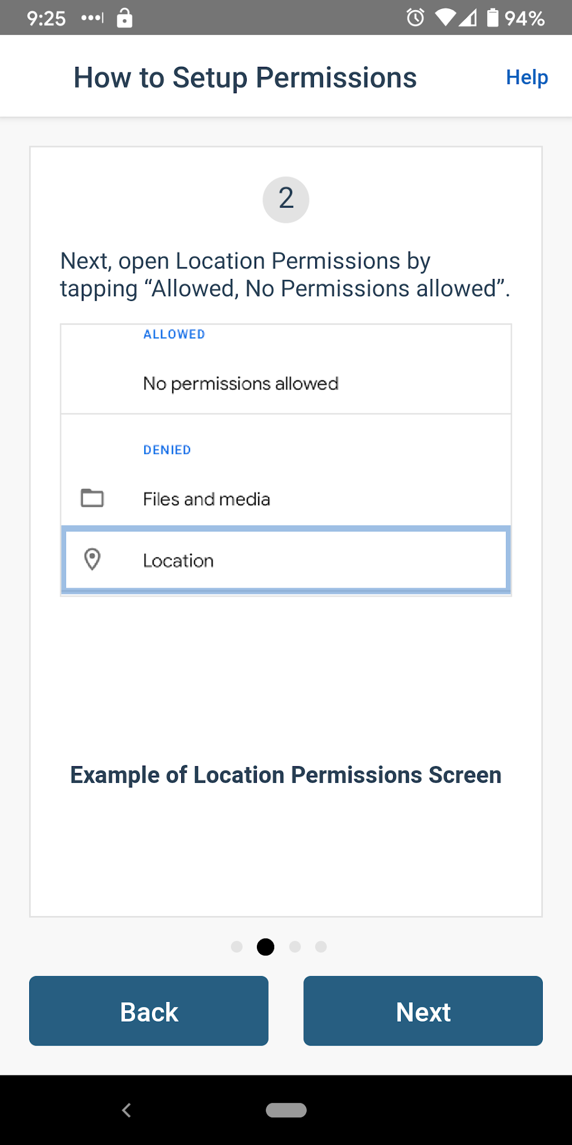Image resolution: width=572 pixels, height=1145 pixels.
Task: Tap the step number 2 circle
Action: point(286,199)
